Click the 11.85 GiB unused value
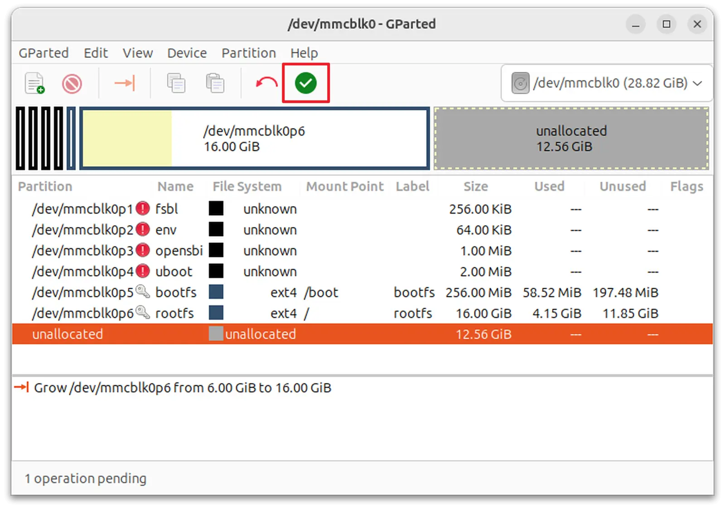The image size is (725, 508). click(630, 313)
